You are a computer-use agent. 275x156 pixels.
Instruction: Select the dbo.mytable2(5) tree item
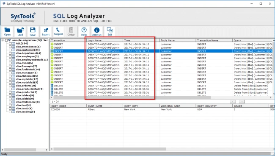(27, 82)
